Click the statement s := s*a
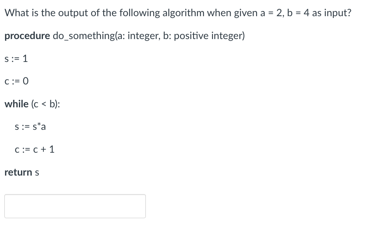This screenshot has width=391, height=232. point(30,126)
